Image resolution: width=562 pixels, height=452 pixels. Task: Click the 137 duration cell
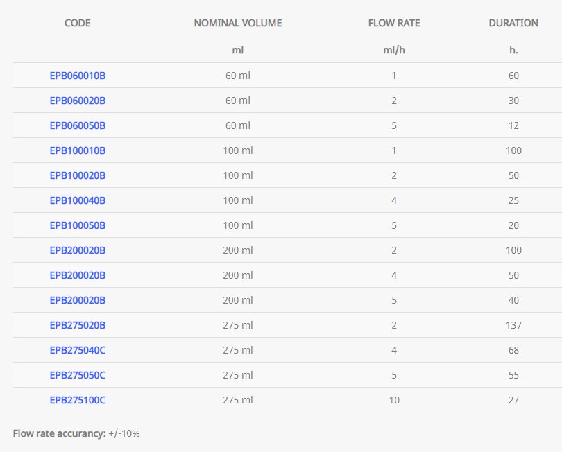coord(513,325)
